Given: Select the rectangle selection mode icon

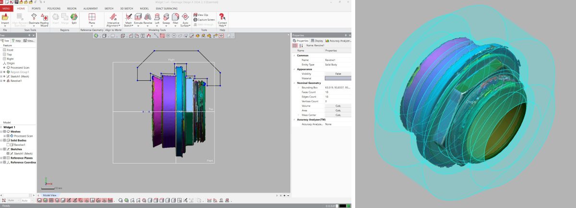Looking at the screenshot, I should pos(162,35).
